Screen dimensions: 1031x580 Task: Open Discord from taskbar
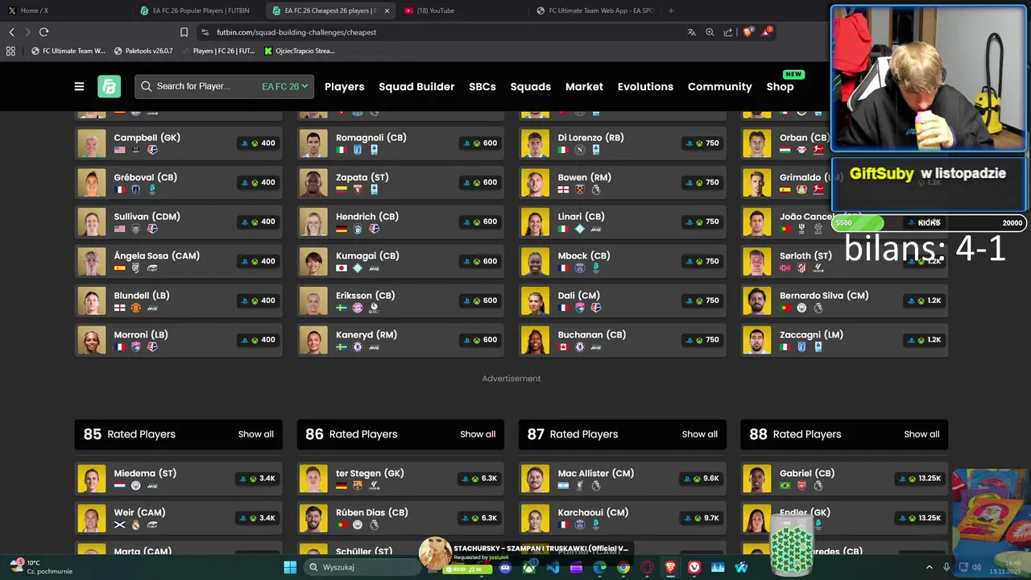[505, 567]
